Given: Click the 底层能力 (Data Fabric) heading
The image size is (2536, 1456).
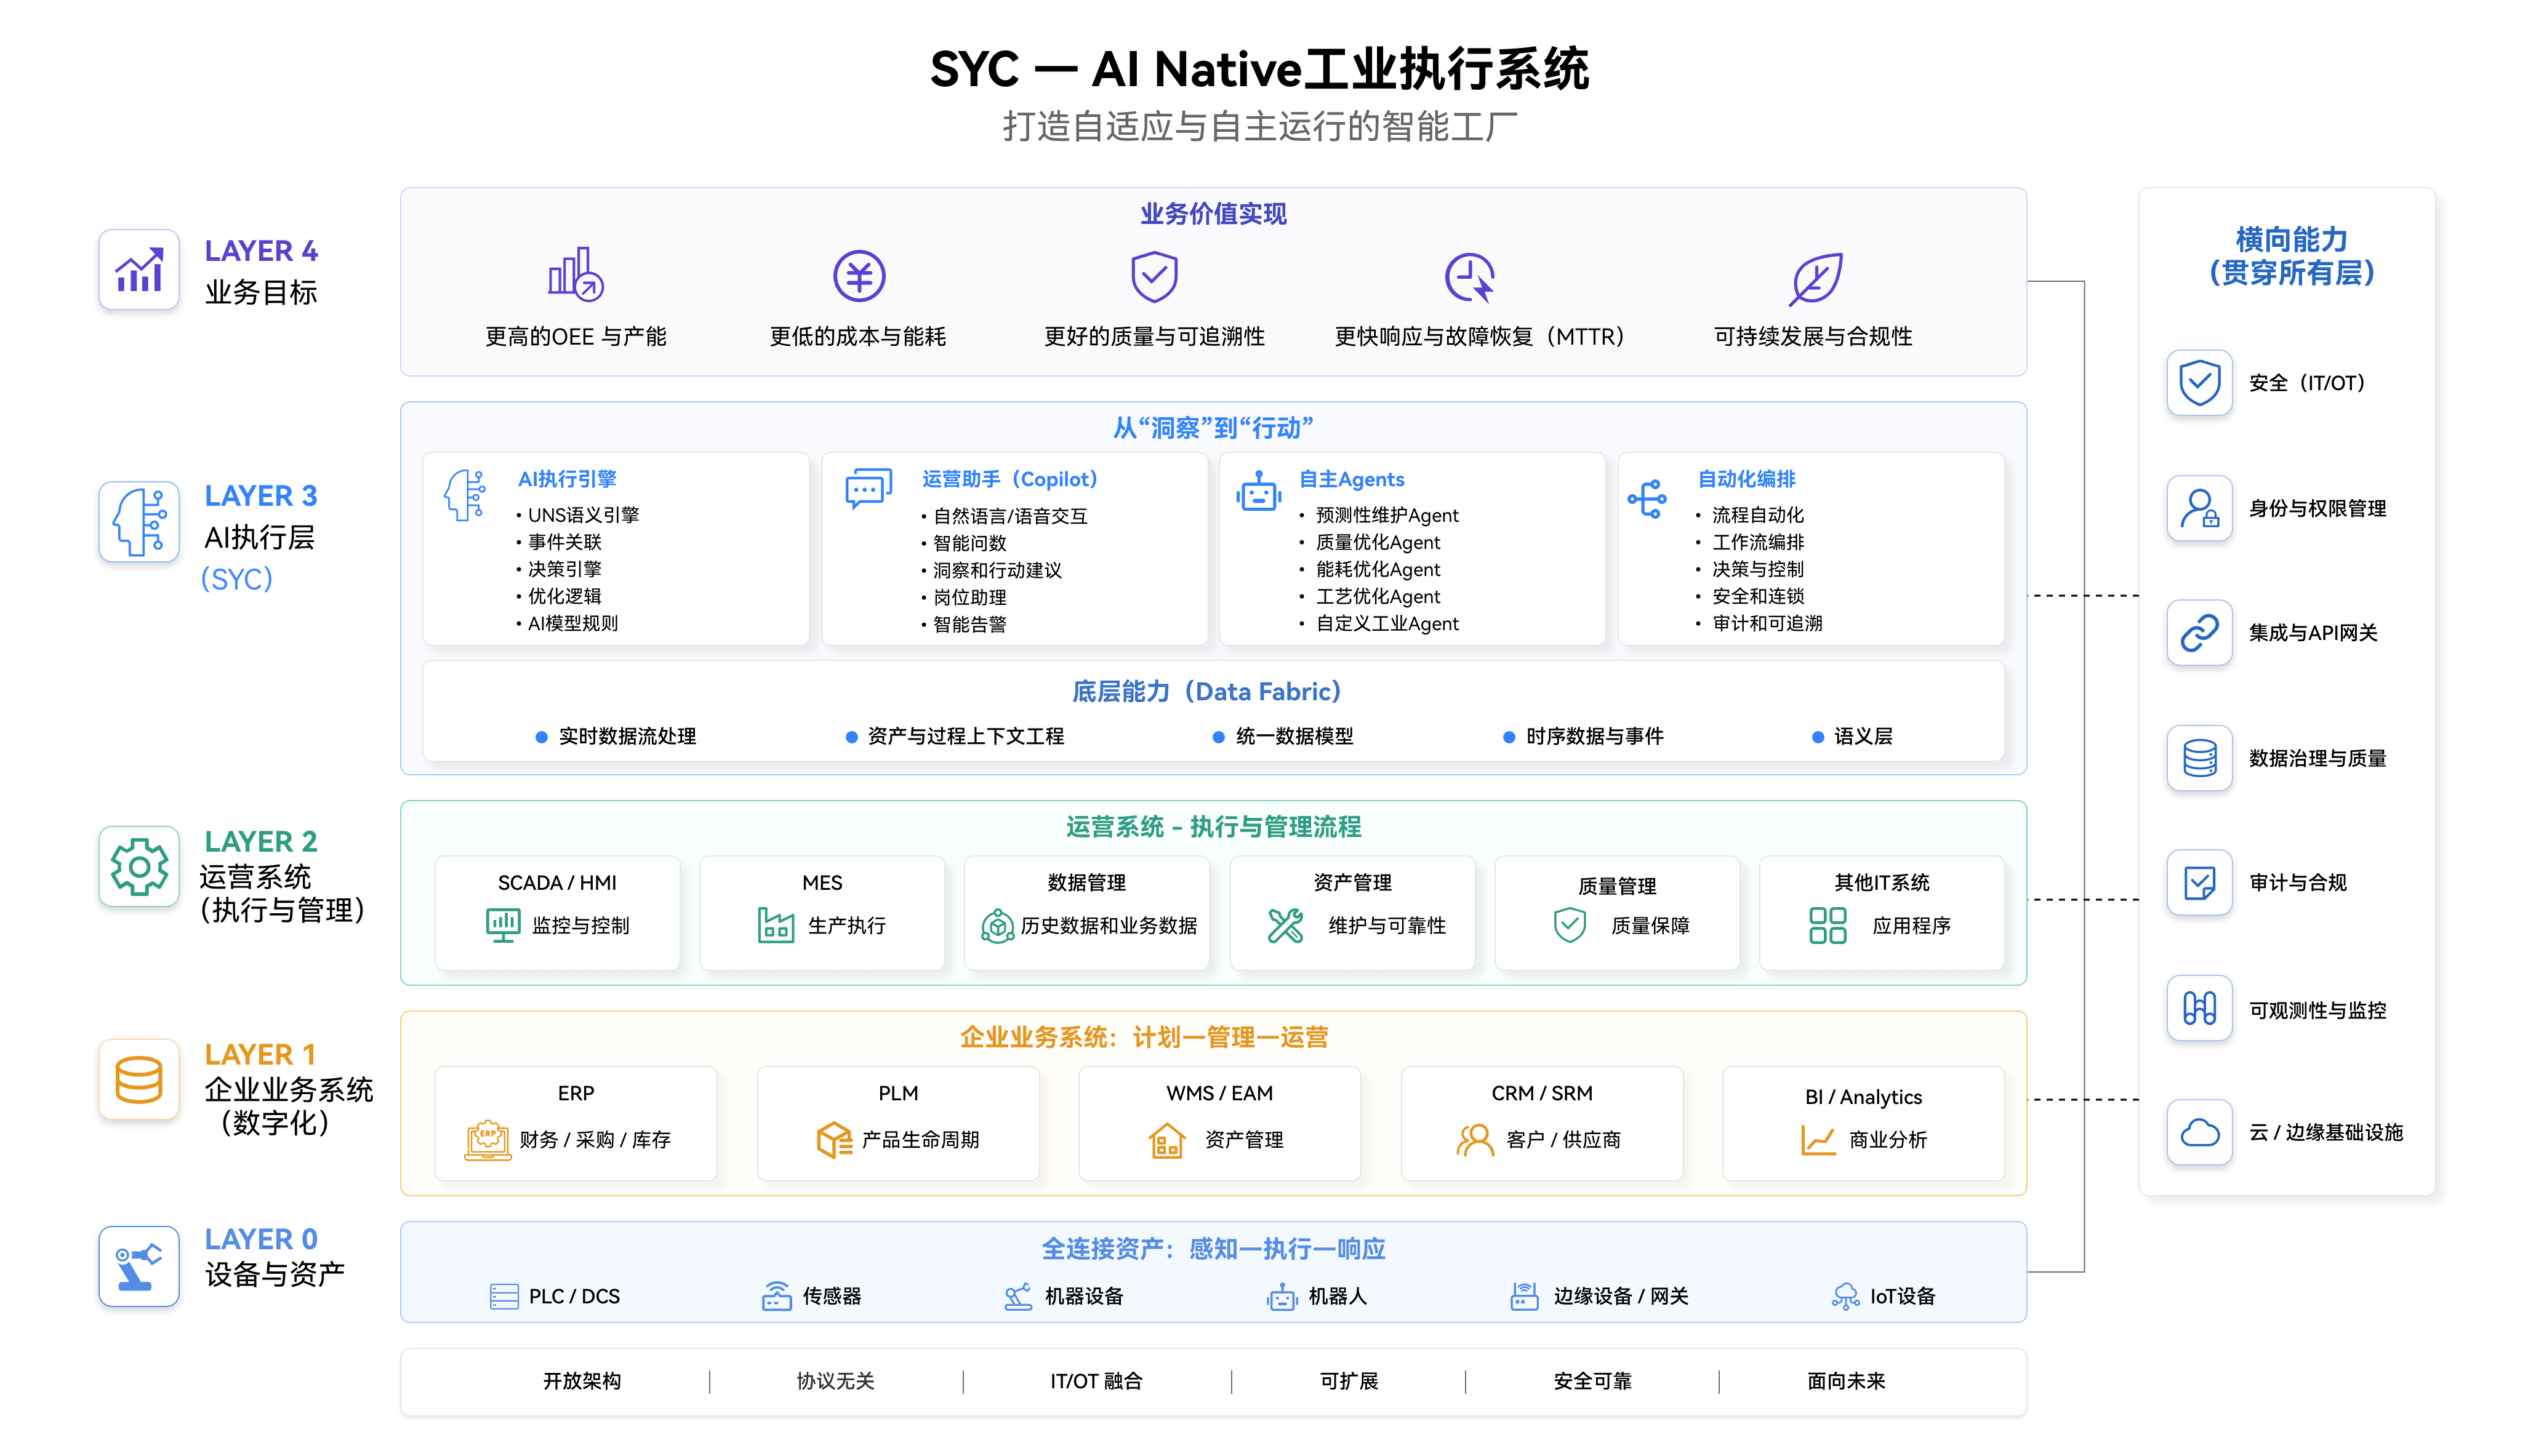Looking at the screenshot, I should 1206,691.
